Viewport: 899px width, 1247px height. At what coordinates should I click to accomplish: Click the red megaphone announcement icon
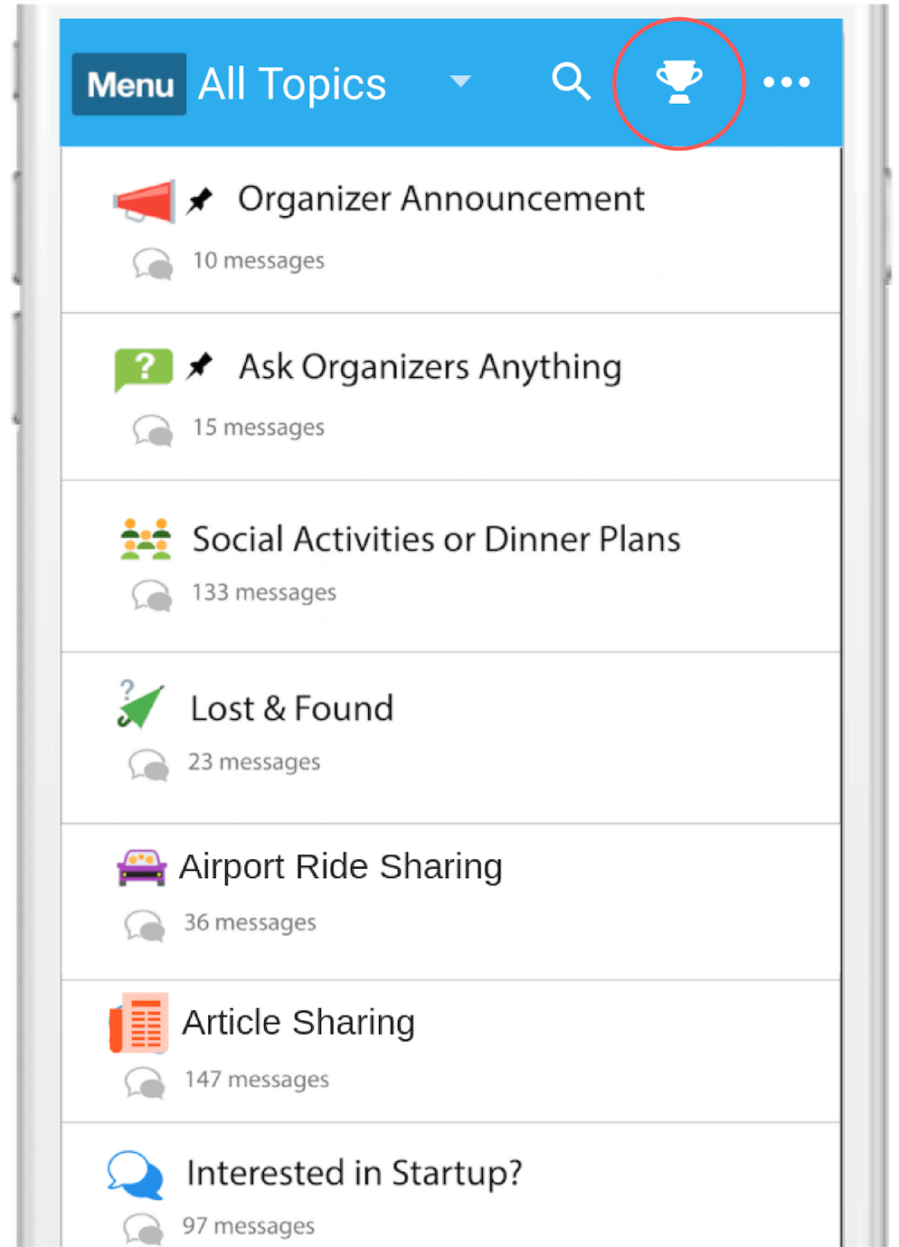pyautogui.click(x=144, y=201)
